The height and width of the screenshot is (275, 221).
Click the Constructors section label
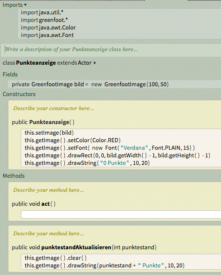pos(19,94)
